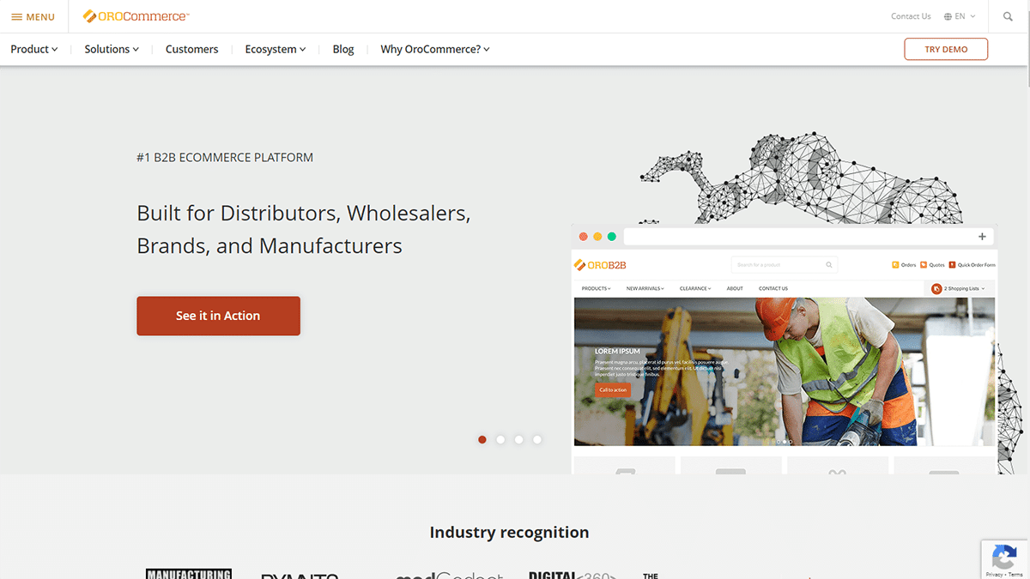The height and width of the screenshot is (579, 1030).
Task: Click '#1 B2B ECOMMERCE PLATFORM' text
Action: tap(225, 158)
